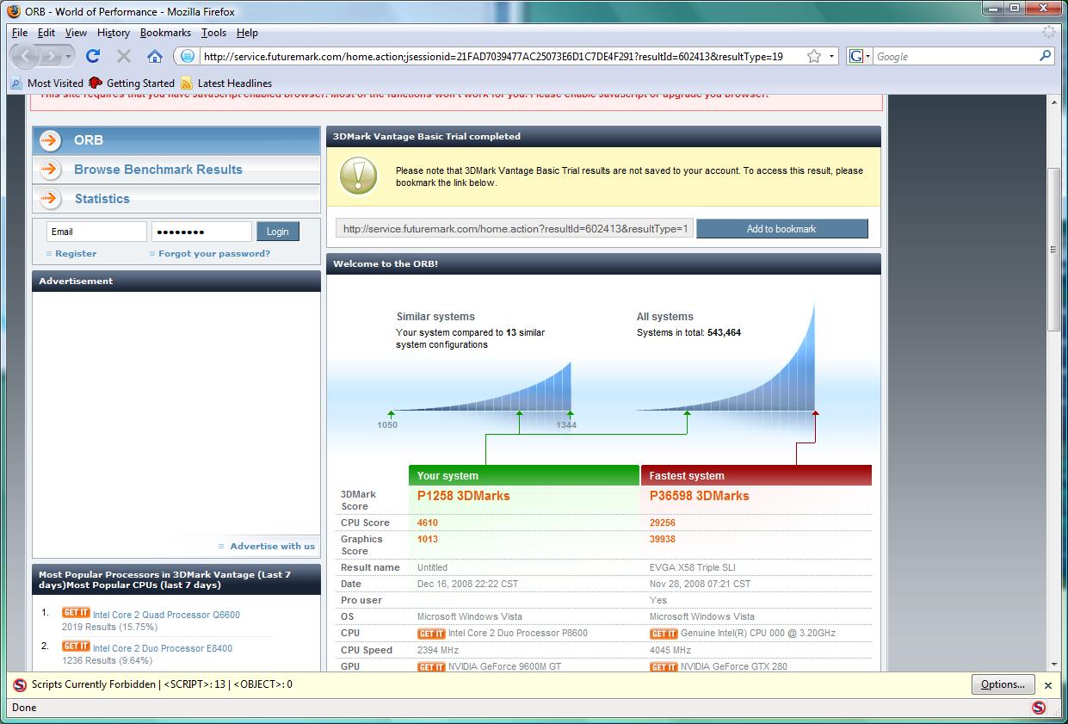The image size is (1068, 724).
Task: Click GET IT badge for Core 2 Duo E8400
Action: click(76, 646)
